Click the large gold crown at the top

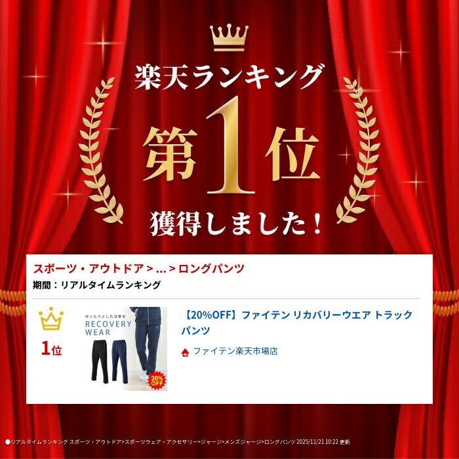229,38
